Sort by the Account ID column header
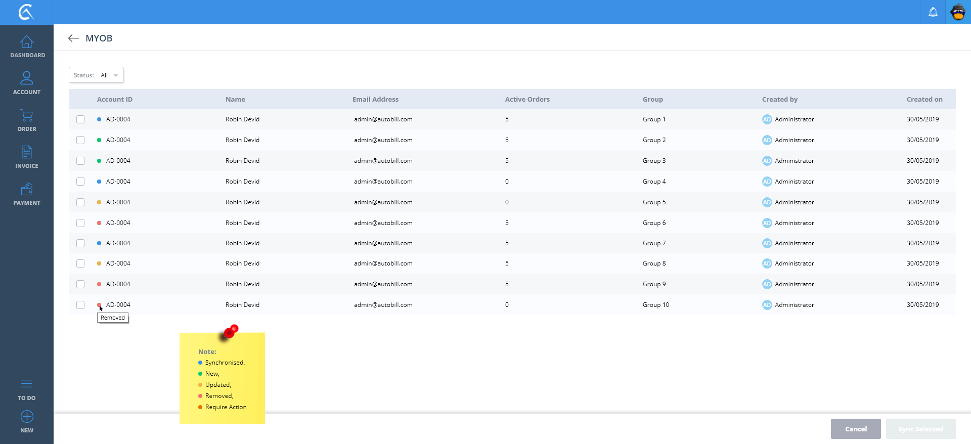Screen dimensions: 971x444 (x=115, y=100)
